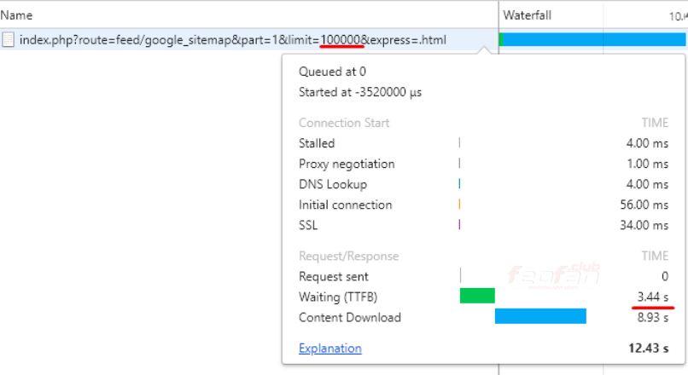Click the green Waiting (TTFB) bar
Image resolution: width=688 pixels, height=375 pixels.
(x=477, y=296)
